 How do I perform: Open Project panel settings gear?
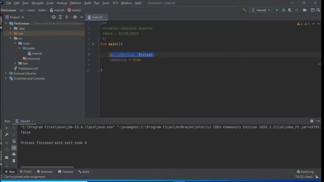(75, 17)
